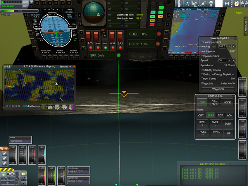The height and width of the screenshot is (186, 248).
Task: Click the time warp play arrow
Action: tap(3, 2)
